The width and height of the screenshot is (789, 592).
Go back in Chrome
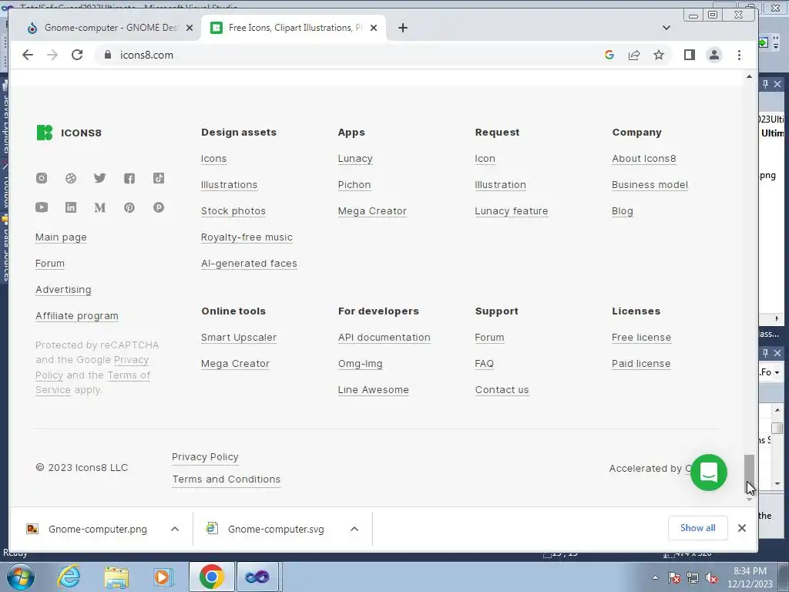tap(28, 55)
